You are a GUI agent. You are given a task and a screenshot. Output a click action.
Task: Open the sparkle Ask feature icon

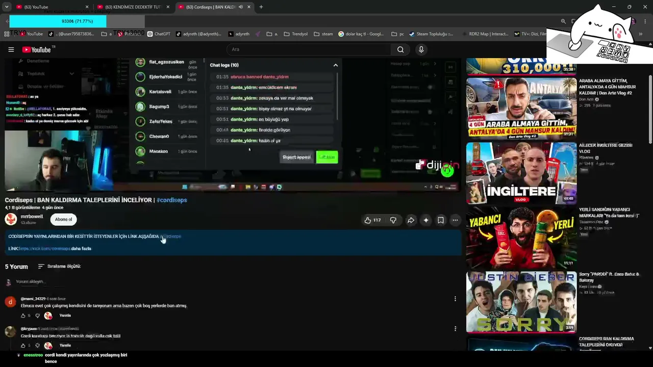click(x=426, y=220)
